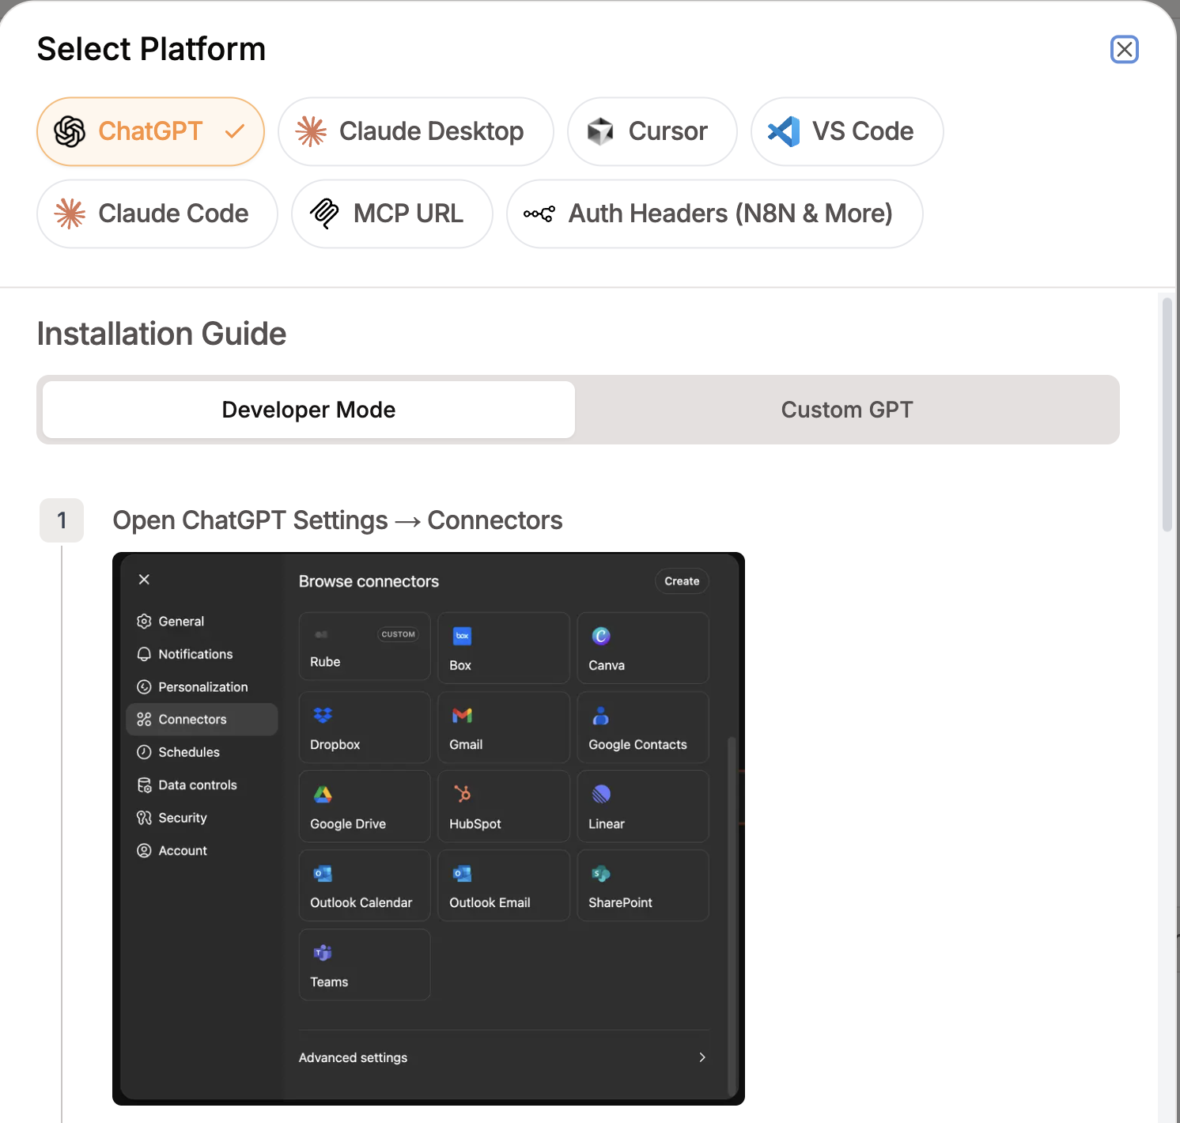This screenshot has height=1123, width=1180.
Task: Click the Outlook Calendar label text
Action: pos(361,903)
